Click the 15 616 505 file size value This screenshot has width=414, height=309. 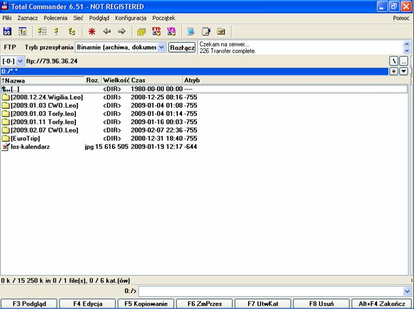[112, 147]
